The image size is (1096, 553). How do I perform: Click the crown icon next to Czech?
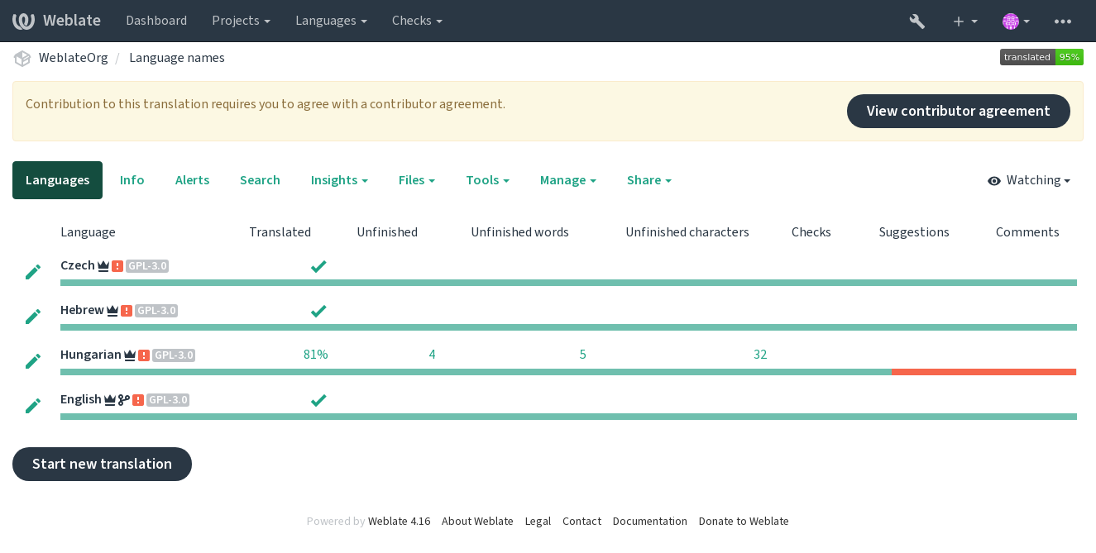pyautogui.click(x=103, y=266)
